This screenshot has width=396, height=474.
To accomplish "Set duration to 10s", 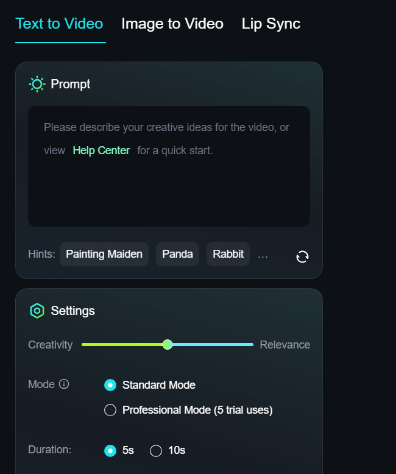I will [156, 451].
